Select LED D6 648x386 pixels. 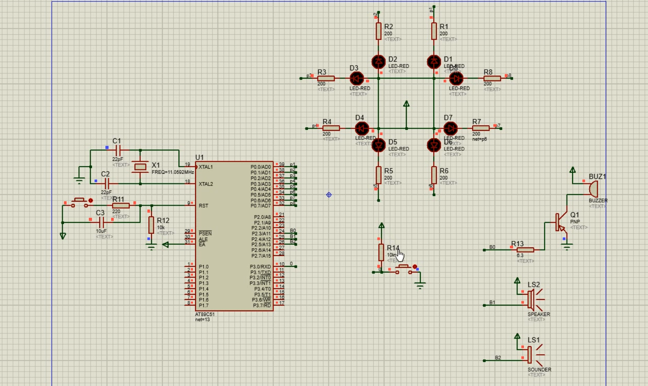click(434, 145)
